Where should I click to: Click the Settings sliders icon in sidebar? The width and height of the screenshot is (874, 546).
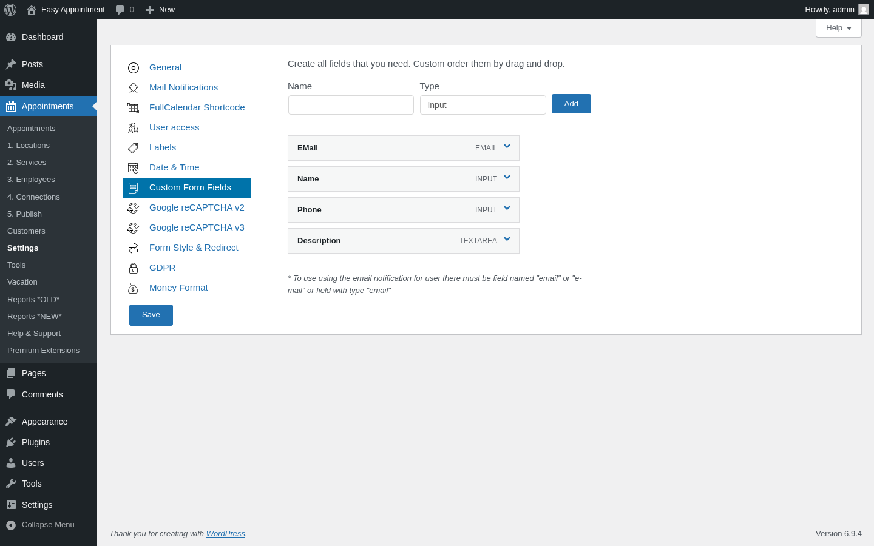coord(11,505)
